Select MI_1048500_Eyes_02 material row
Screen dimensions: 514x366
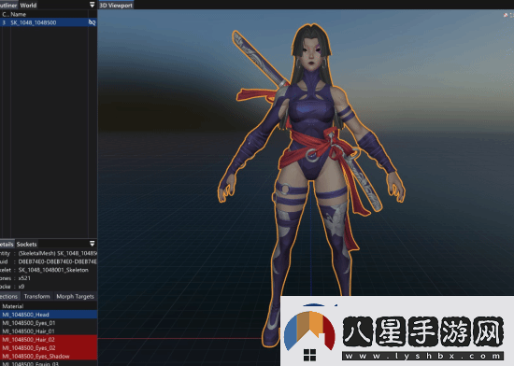click(x=49, y=347)
